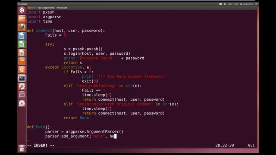Launch Firefox web browser from the dock
276x155 pixels.
(x=22, y=27)
